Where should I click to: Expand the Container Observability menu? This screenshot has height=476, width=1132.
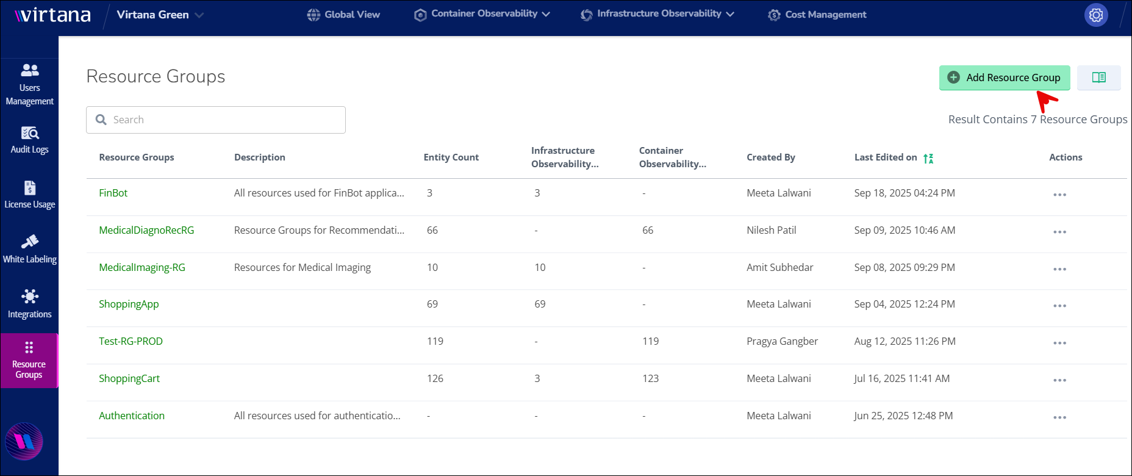(482, 14)
